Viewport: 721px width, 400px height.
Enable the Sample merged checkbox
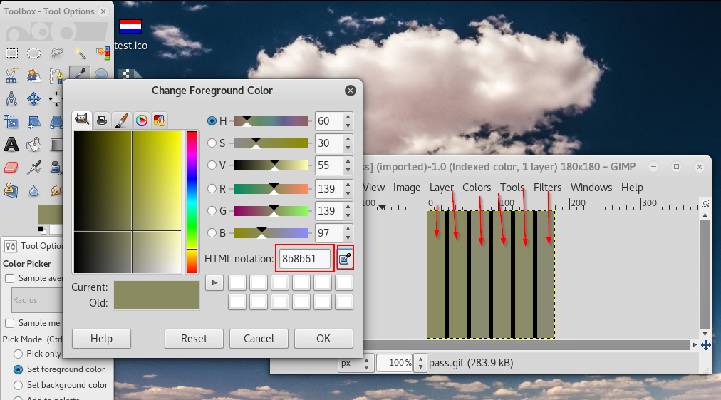click(x=10, y=323)
